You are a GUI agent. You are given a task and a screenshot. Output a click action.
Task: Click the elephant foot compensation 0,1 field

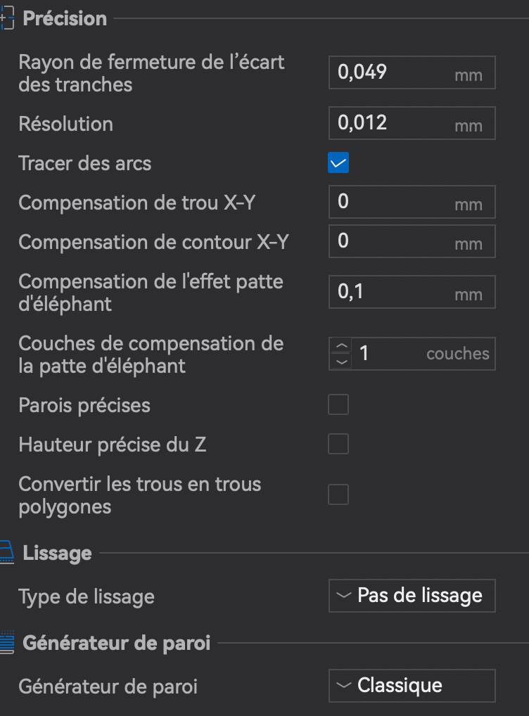(x=412, y=292)
